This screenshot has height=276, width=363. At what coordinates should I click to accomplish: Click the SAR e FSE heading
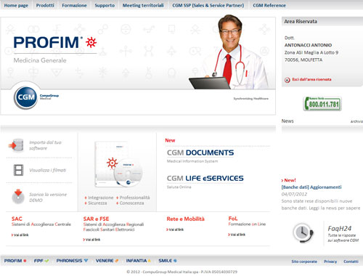click(x=96, y=219)
